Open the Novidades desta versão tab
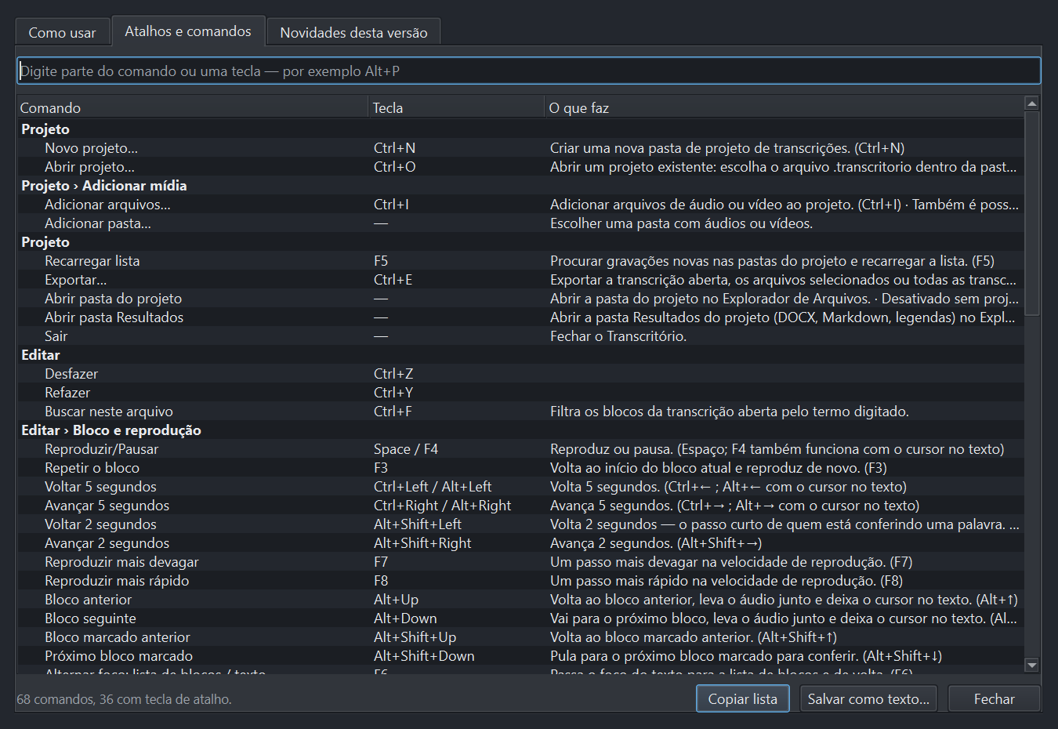This screenshot has width=1058, height=729. (353, 32)
